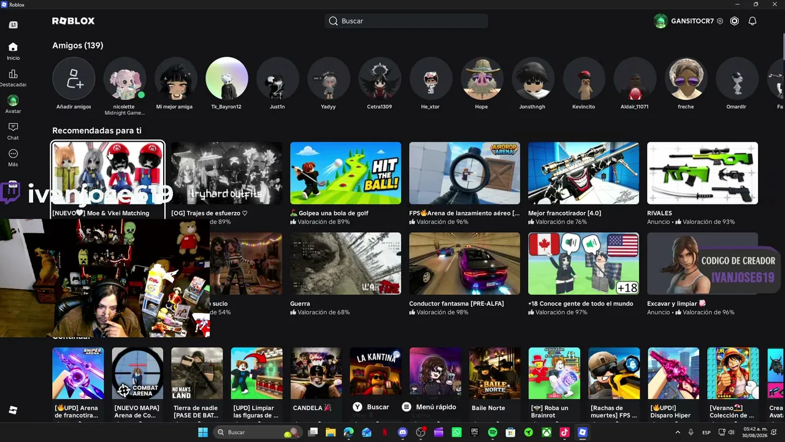Click the Windows taskbar Buscar search box

tap(258, 432)
